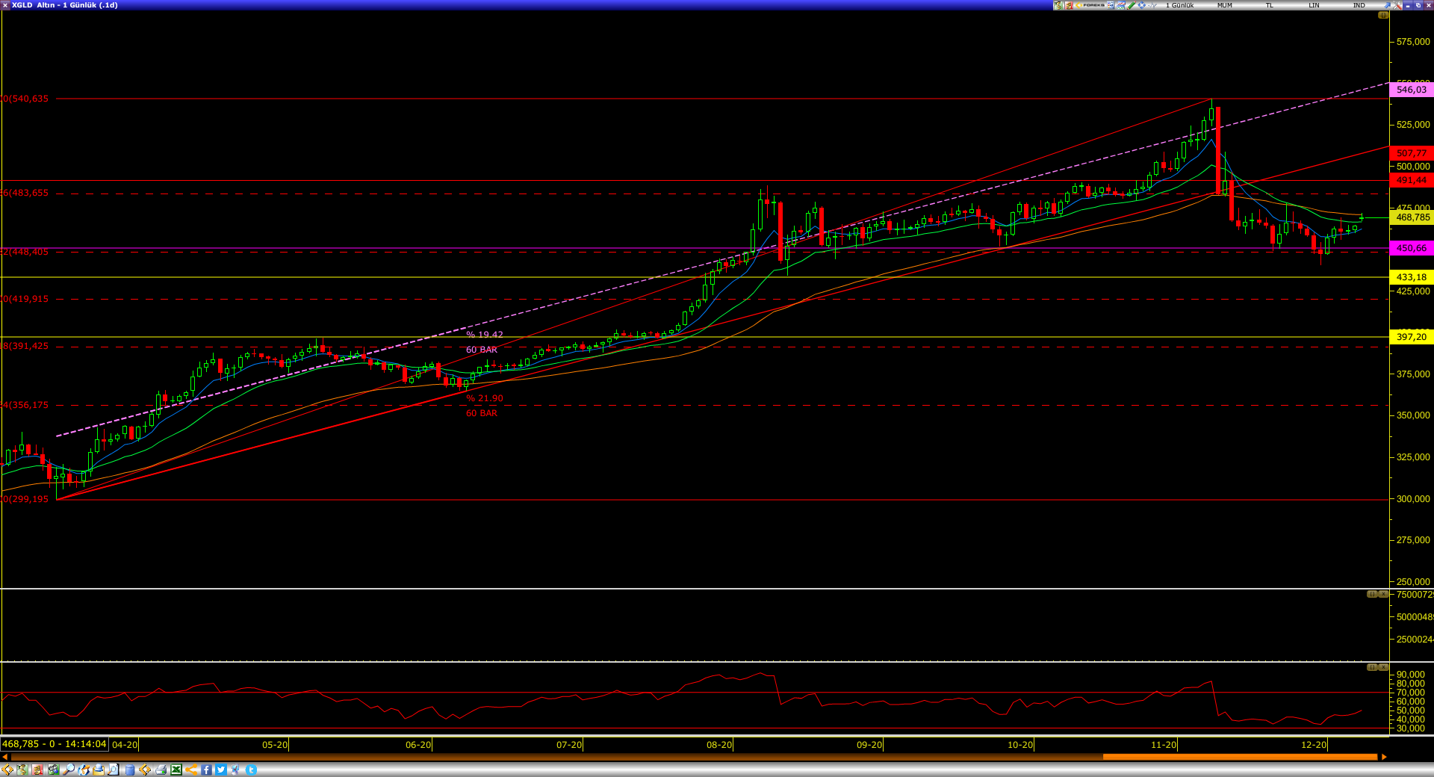Close the volume pane with its X button
Viewport: 1434px width, 777px height.
1383,594
